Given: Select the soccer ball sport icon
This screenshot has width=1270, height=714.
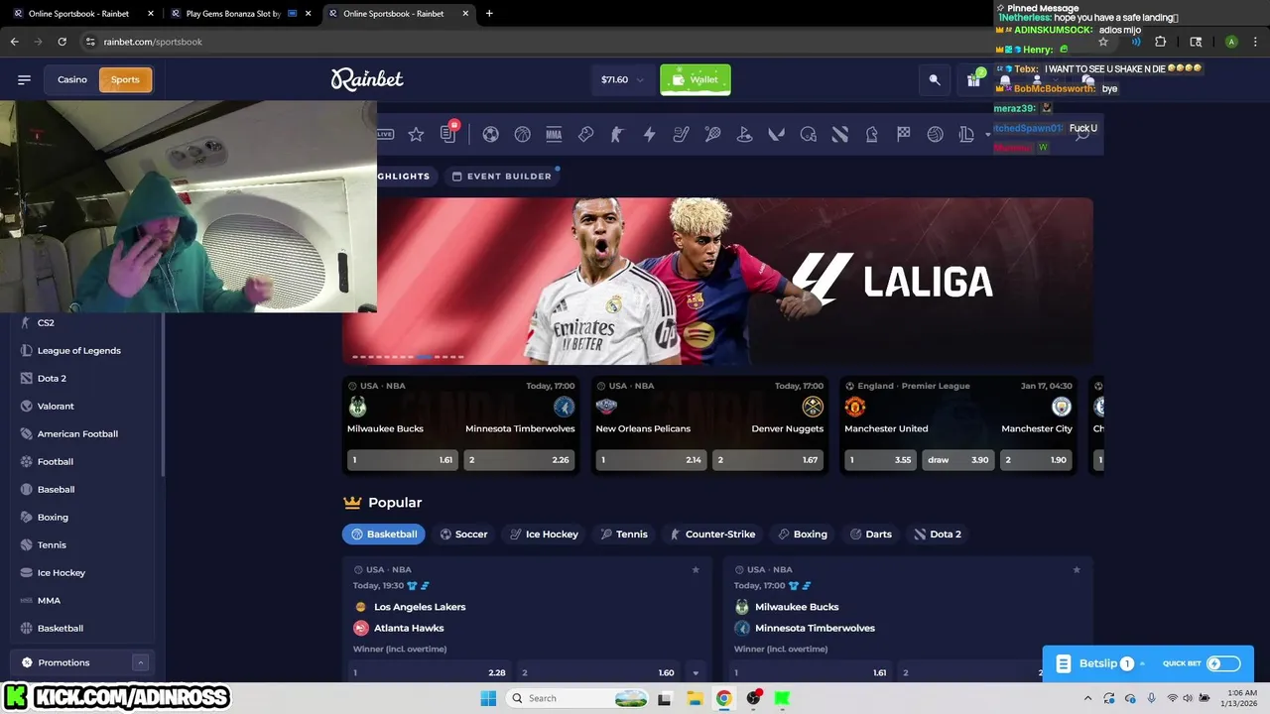Looking at the screenshot, I should click(490, 134).
